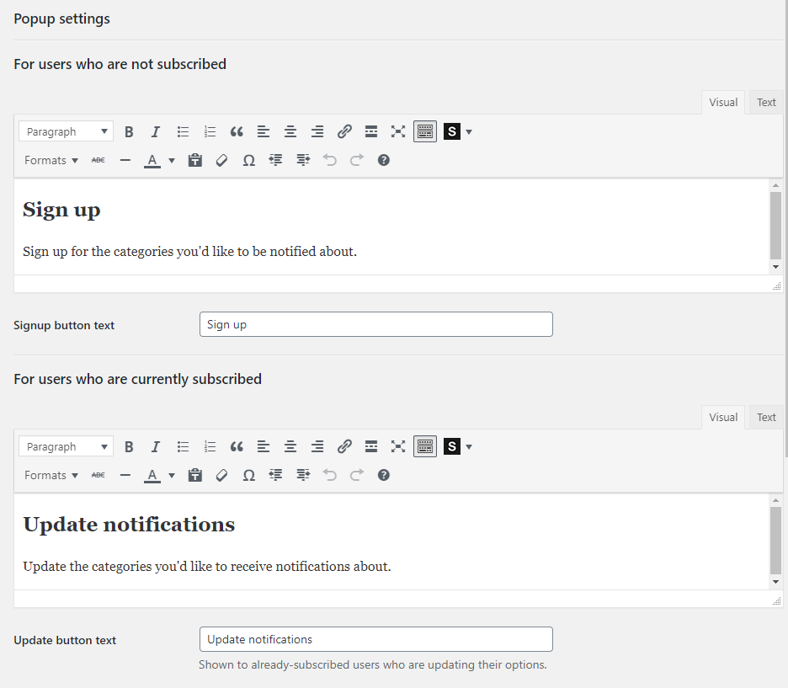Viewport: 788px width, 688px height.
Task: Toggle center alignment in the top editor
Action: [290, 131]
